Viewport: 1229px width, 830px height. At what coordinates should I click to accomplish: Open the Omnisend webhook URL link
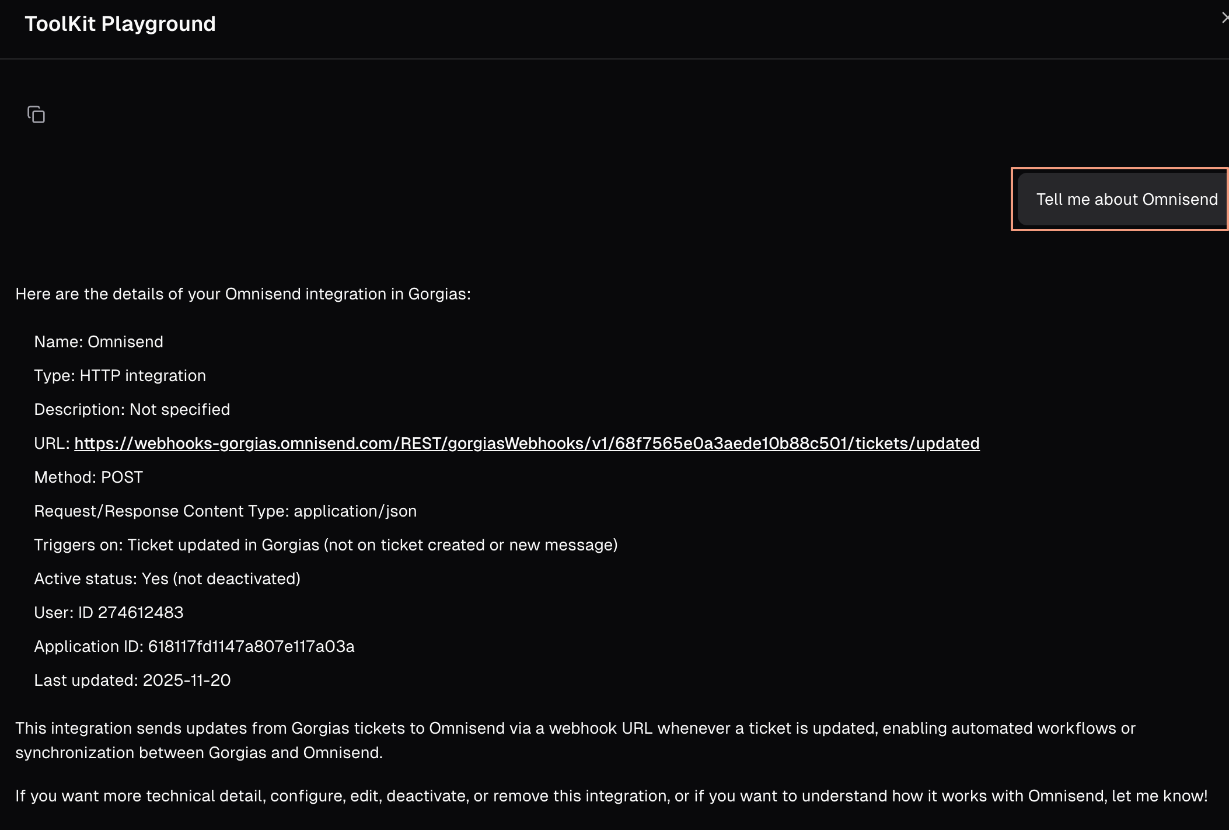click(526, 444)
